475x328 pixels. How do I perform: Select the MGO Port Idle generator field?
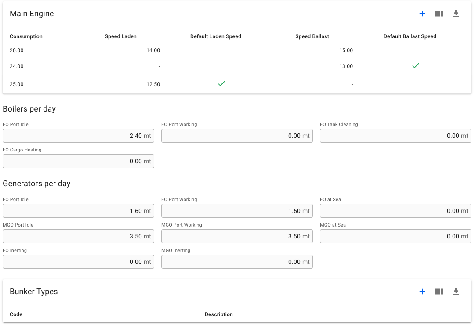coord(78,236)
